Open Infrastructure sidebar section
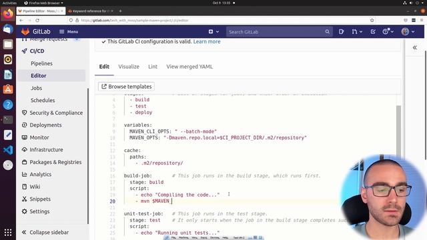 (x=46, y=149)
